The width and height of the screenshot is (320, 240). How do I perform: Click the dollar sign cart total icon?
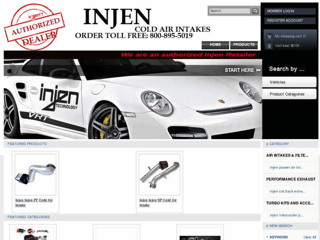pos(269,46)
